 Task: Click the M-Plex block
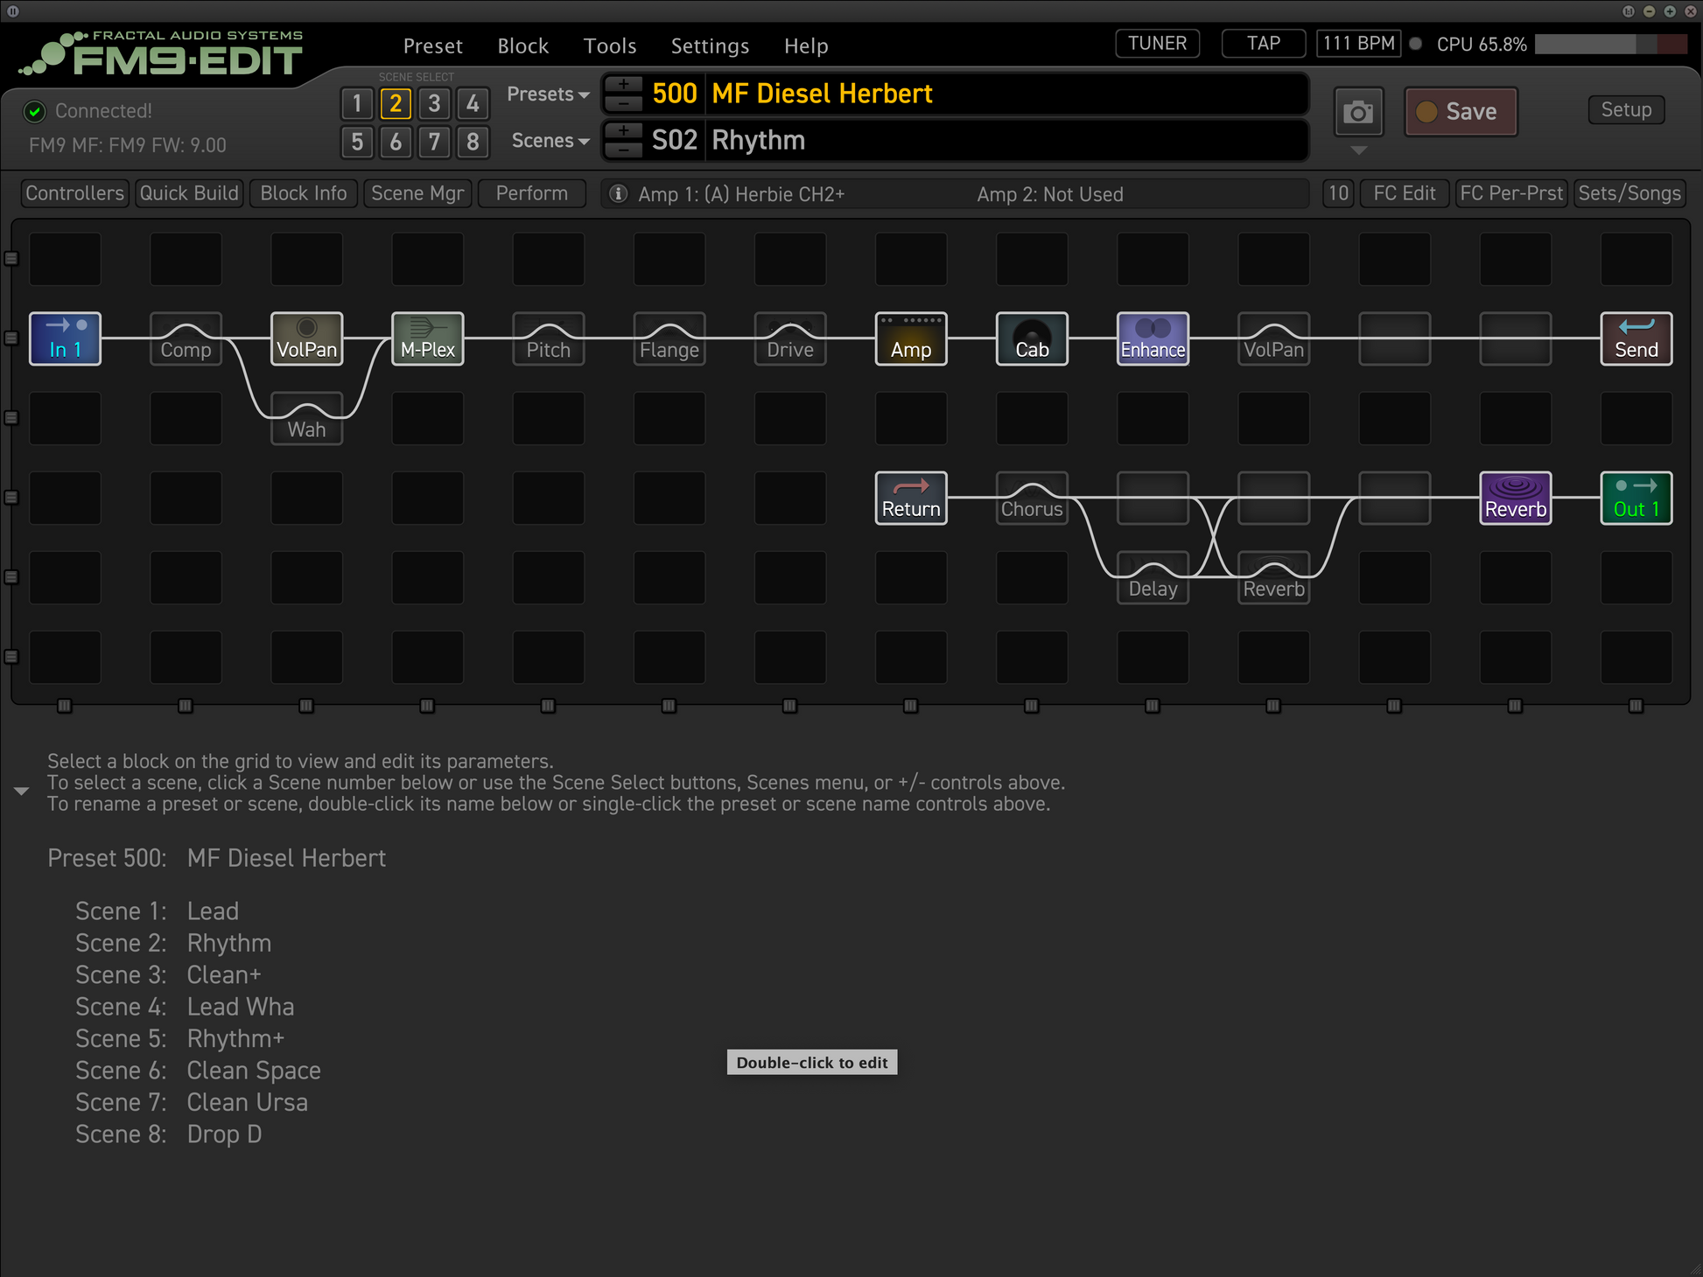[x=427, y=338]
